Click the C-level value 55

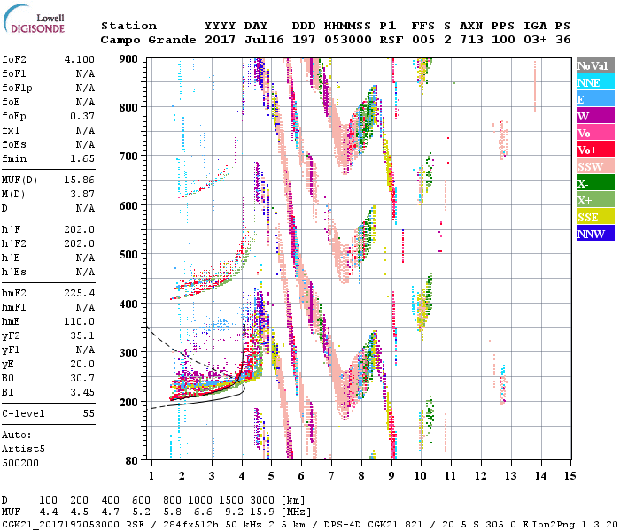click(89, 413)
